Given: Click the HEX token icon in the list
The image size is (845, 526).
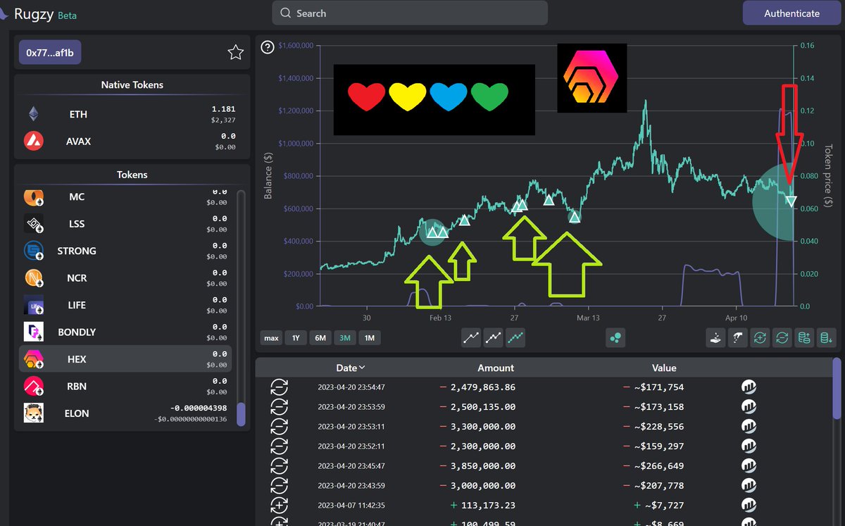Looking at the screenshot, I should click(34, 359).
